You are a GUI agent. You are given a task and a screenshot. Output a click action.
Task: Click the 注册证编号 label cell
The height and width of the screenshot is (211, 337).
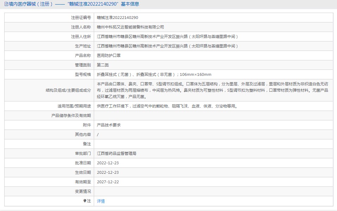[49, 18]
